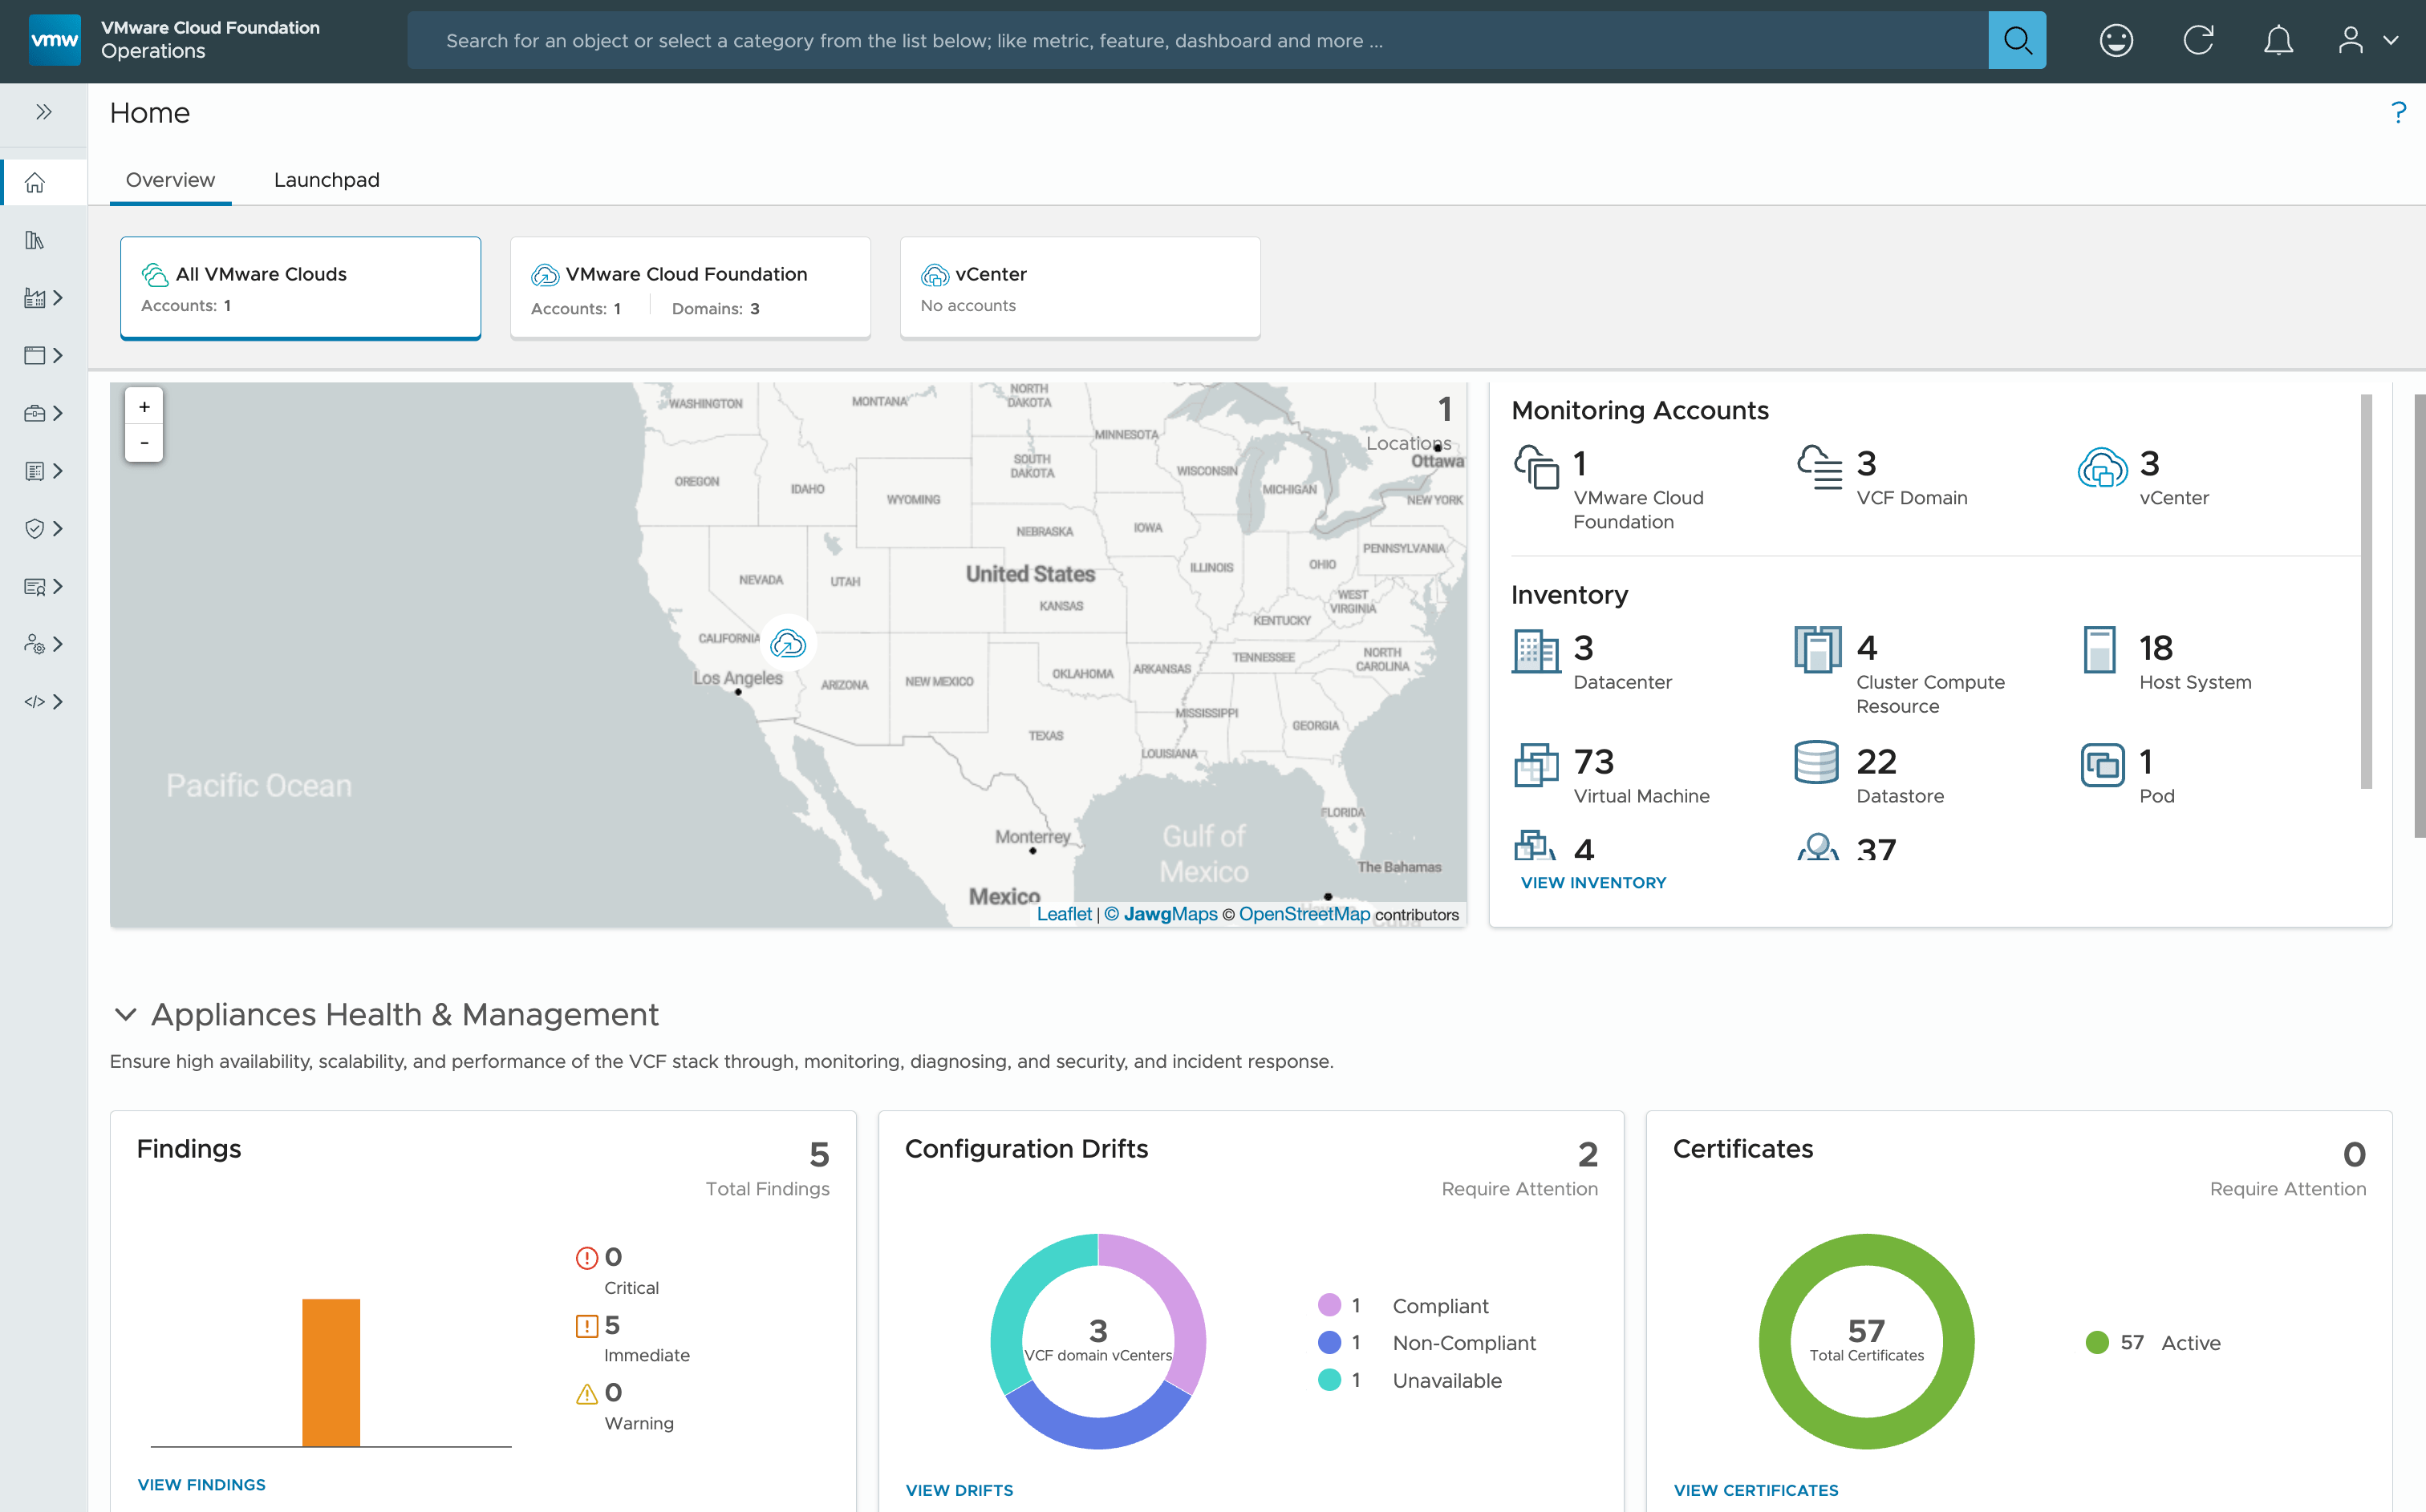Open VIEW CERTIFICATES link
The height and width of the screenshot is (1512, 2426).
coord(1755,1489)
